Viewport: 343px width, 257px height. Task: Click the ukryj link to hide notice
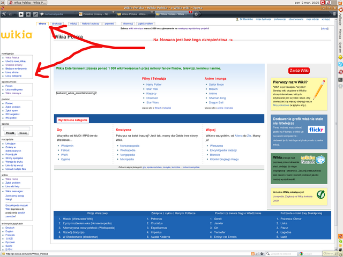tap(325, 28)
